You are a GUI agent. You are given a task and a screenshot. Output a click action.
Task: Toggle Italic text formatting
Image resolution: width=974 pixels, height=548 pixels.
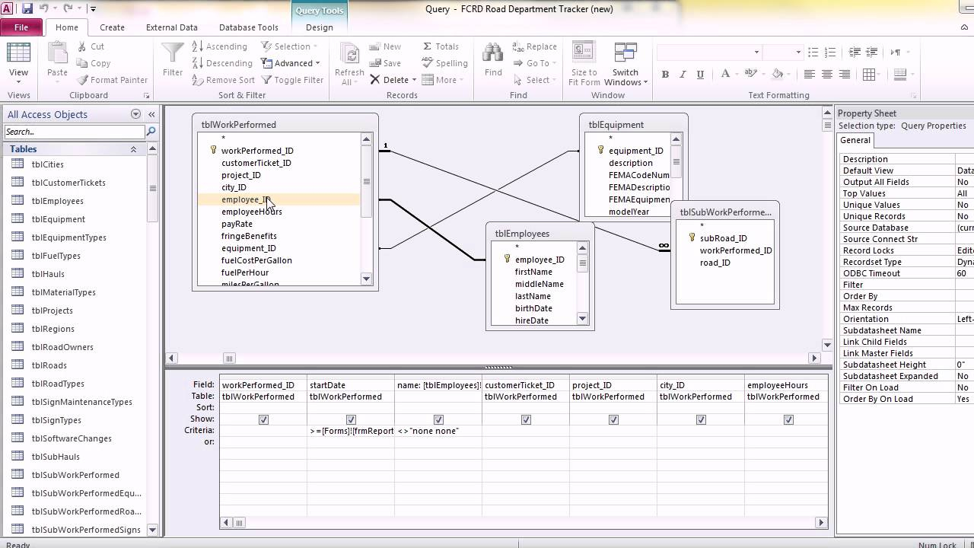(683, 75)
